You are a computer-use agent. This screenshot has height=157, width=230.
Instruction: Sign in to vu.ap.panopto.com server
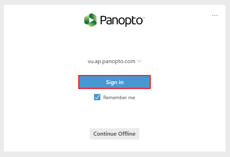tap(114, 82)
